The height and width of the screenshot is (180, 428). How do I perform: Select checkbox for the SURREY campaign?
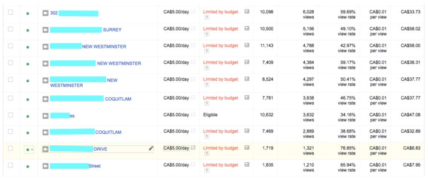[x=10, y=29]
